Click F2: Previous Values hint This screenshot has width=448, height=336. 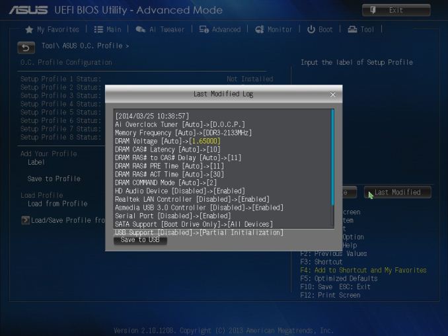pos(334,253)
